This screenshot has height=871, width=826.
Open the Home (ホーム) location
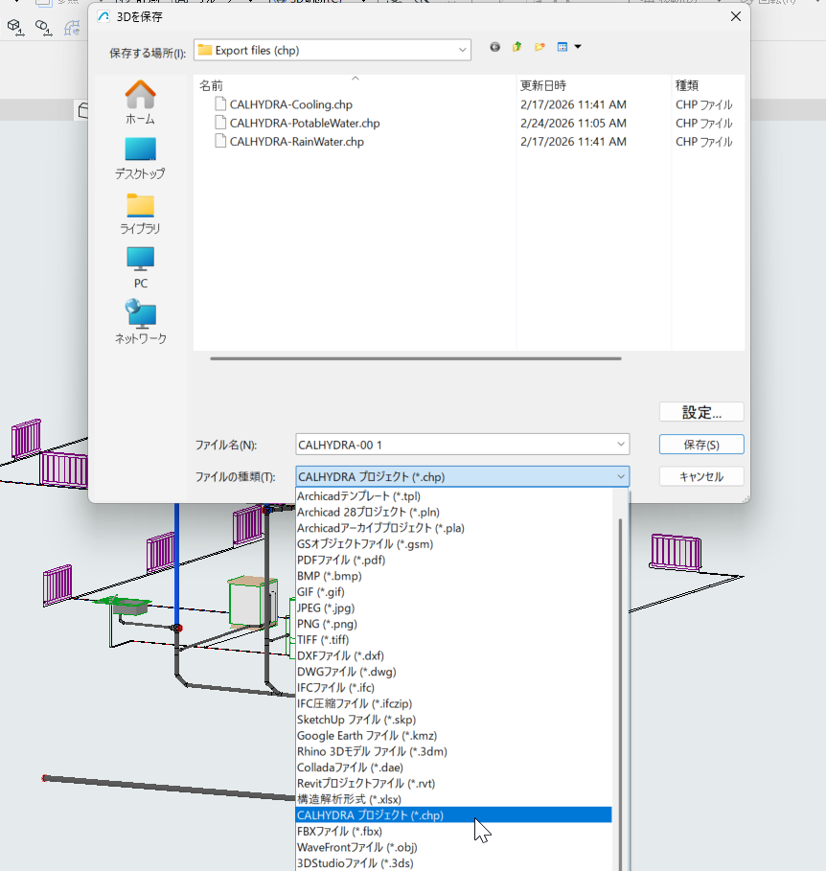(140, 103)
